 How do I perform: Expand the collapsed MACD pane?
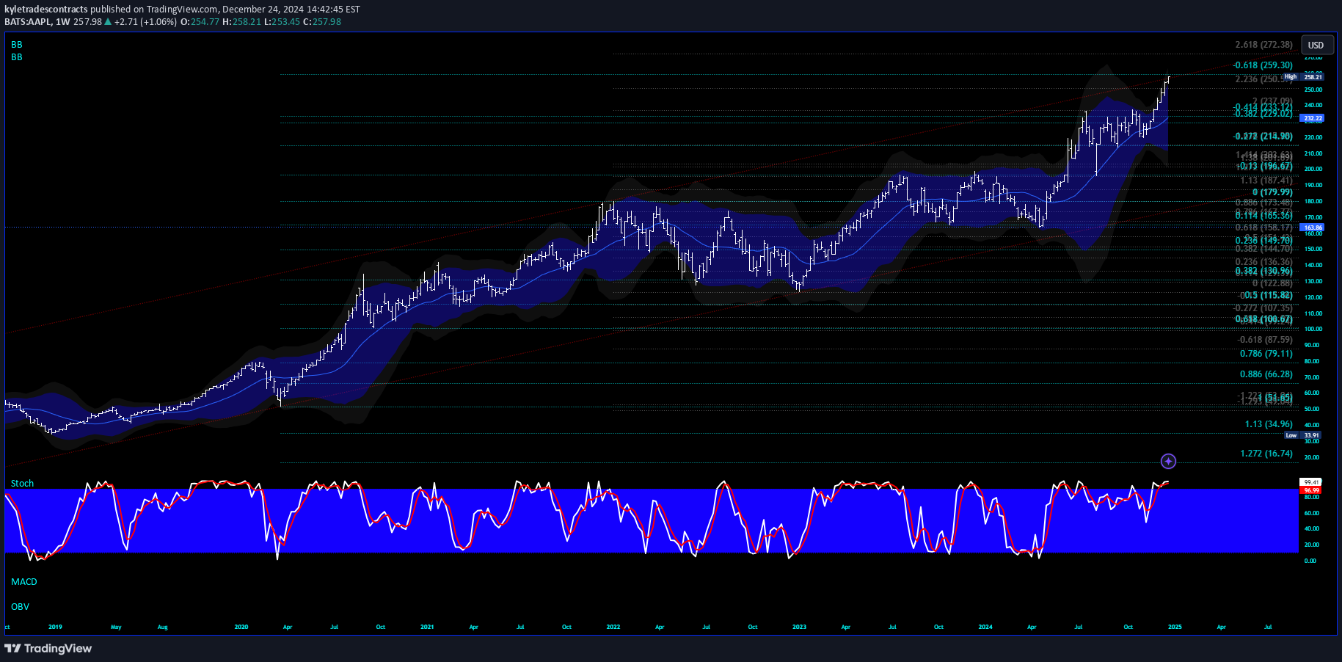(24, 582)
